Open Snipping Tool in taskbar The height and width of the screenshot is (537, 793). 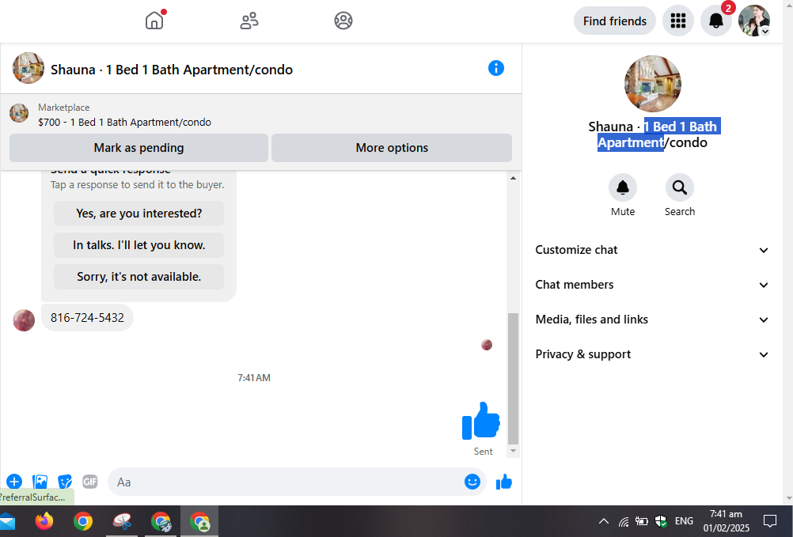122,521
